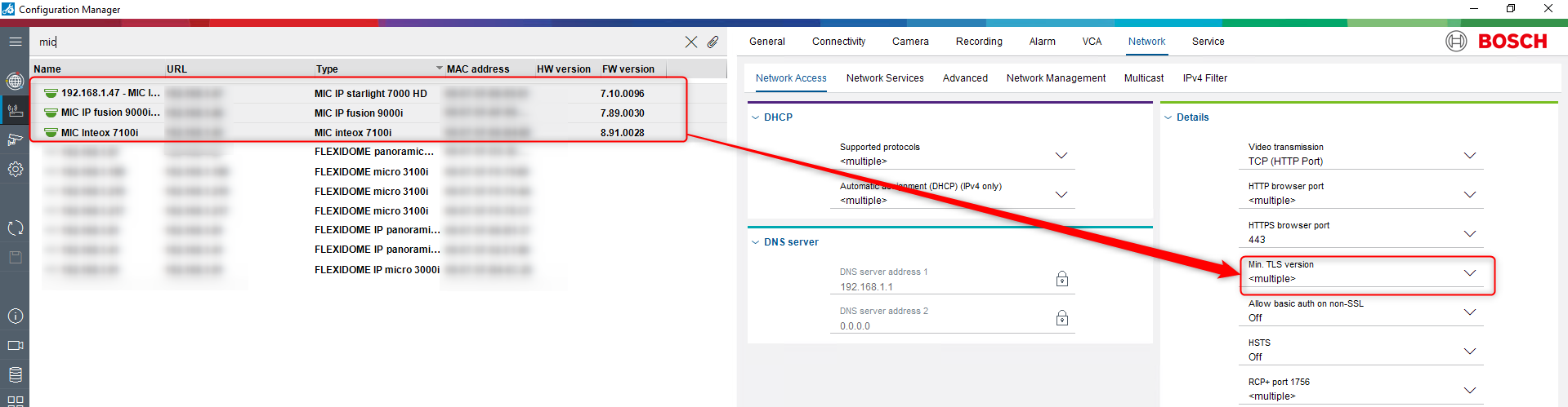Image resolution: width=1568 pixels, height=407 pixels.
Task: Open the hamburger menu in sidebar
Action: (x=15, y=41)
